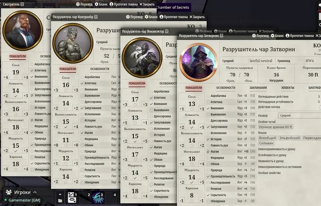Open Бланк gear settings in Затворник window
The width and height of the screenshot is (321, 206).
coord(277,36)
